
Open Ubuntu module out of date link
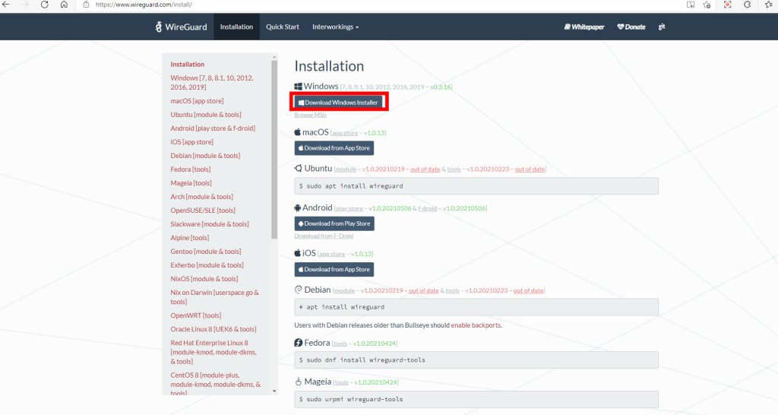point(425,169)
